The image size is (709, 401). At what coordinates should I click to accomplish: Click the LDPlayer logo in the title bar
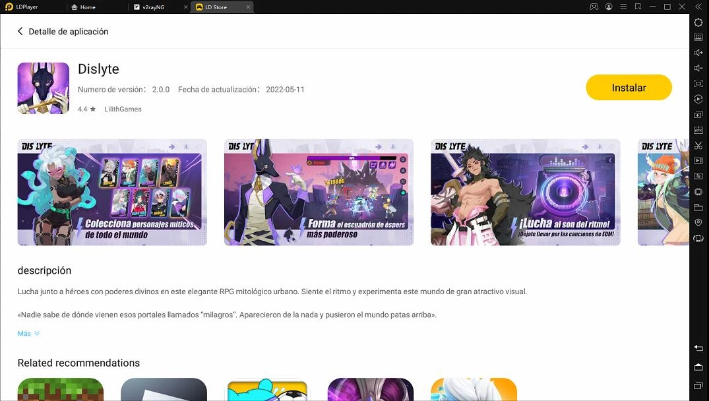click(x=9, y=7)
